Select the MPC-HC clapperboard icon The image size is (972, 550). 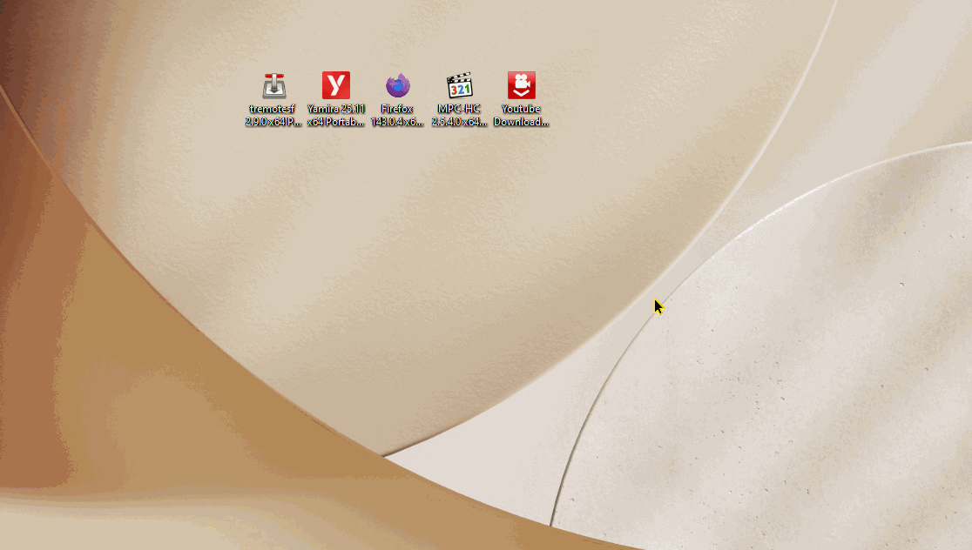point(459,85)
